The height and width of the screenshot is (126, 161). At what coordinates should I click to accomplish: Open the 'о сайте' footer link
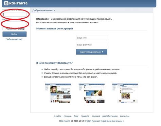[57, 116]
